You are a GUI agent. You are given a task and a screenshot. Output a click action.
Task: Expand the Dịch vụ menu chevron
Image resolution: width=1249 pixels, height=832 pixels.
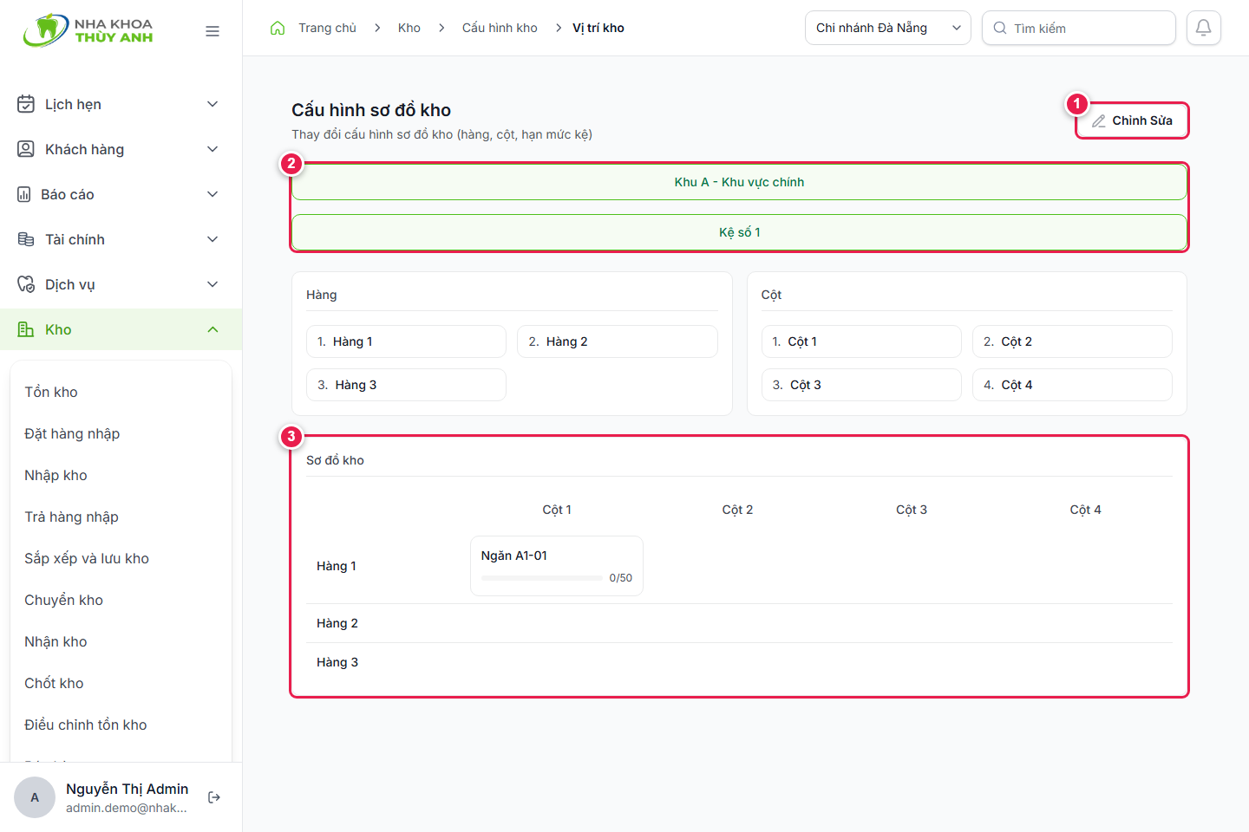pyautogui.click(x=213, y=284)
